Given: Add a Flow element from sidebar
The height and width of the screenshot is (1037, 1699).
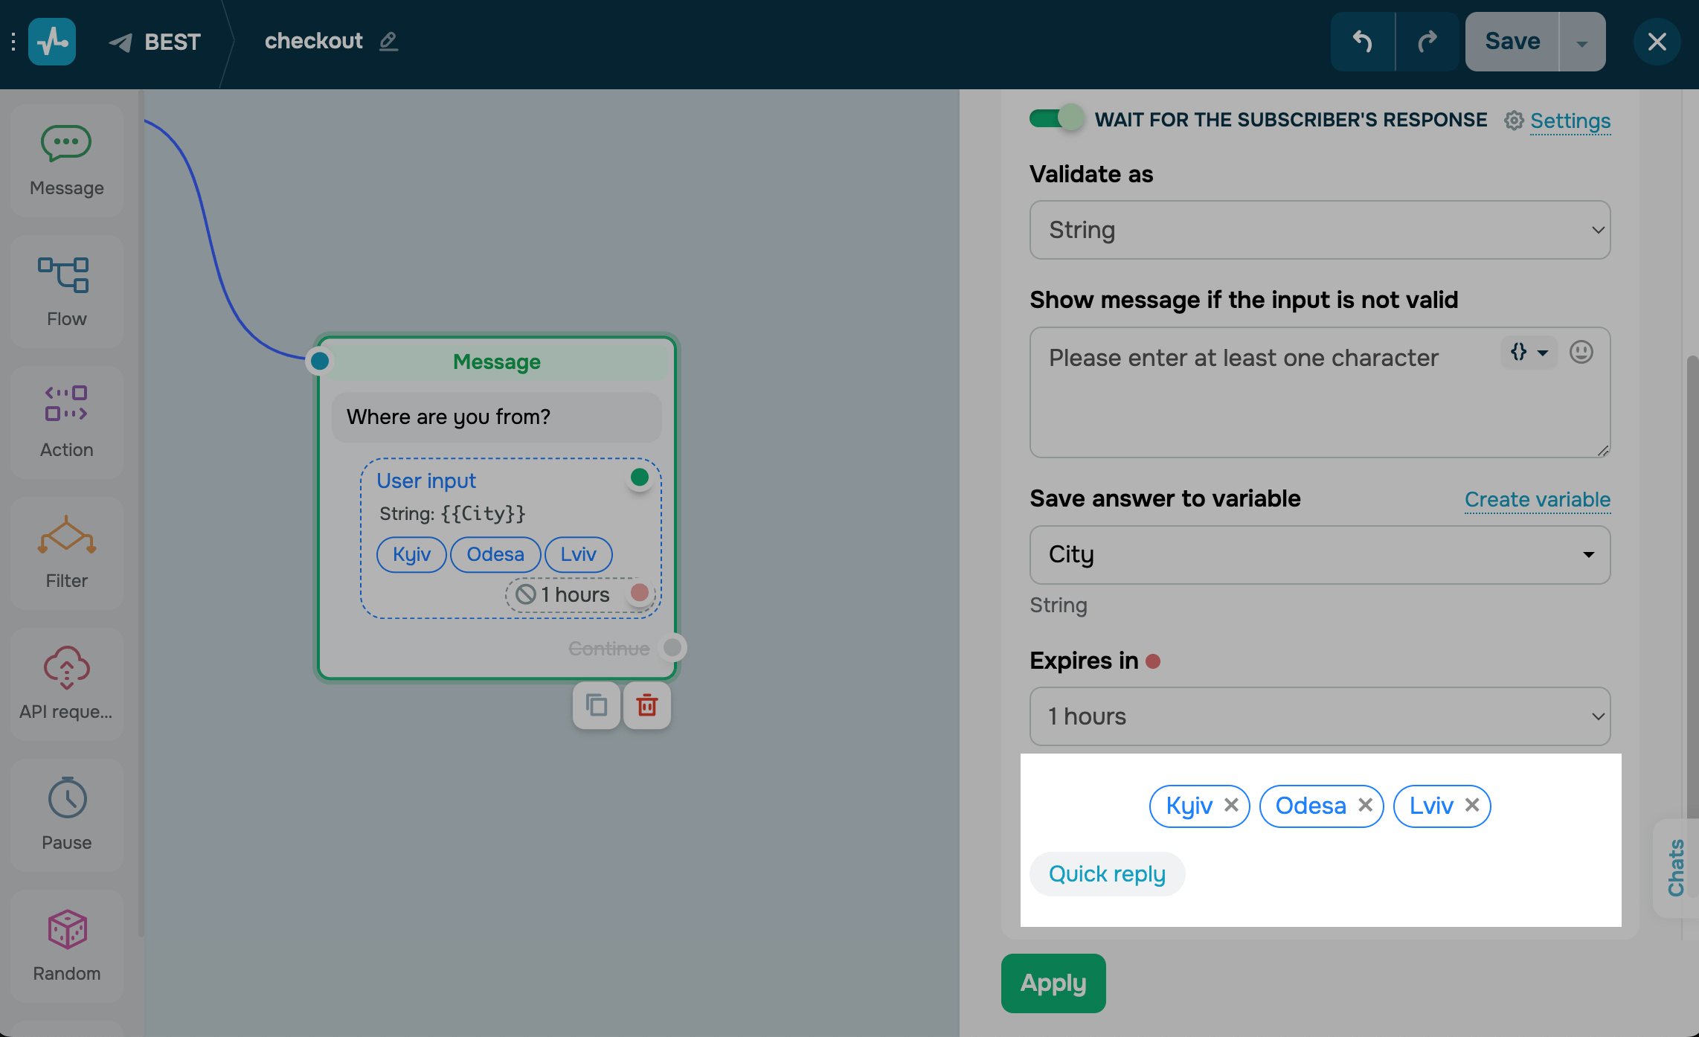Looking at the screenshot, I should tap(66, 292).
